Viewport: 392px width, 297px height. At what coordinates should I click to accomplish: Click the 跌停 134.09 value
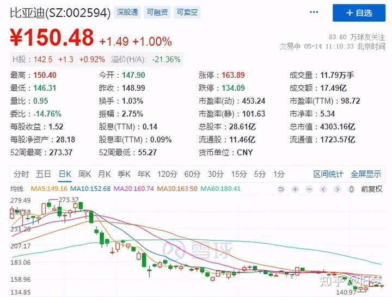coord(233,88)
